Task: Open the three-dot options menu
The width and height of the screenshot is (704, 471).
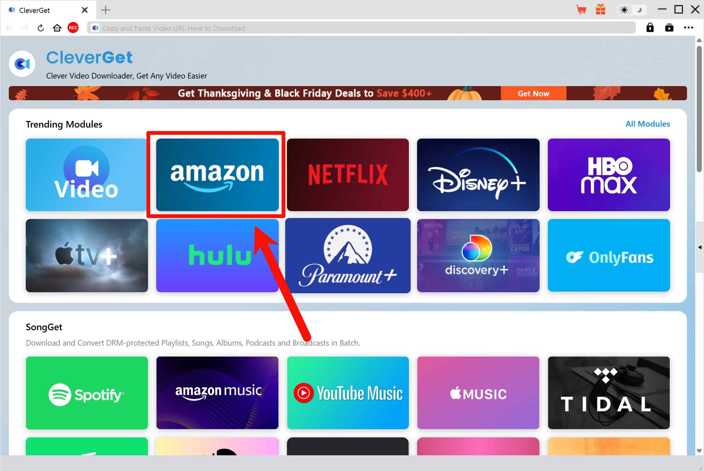Action: click(x=689, y=28)
